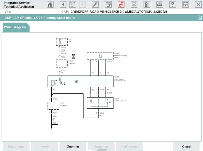This screenshot has width=203, height=151.
Task: Click the red vehicle connection icon
Action: pyautogui.click(x=121, y=4)
